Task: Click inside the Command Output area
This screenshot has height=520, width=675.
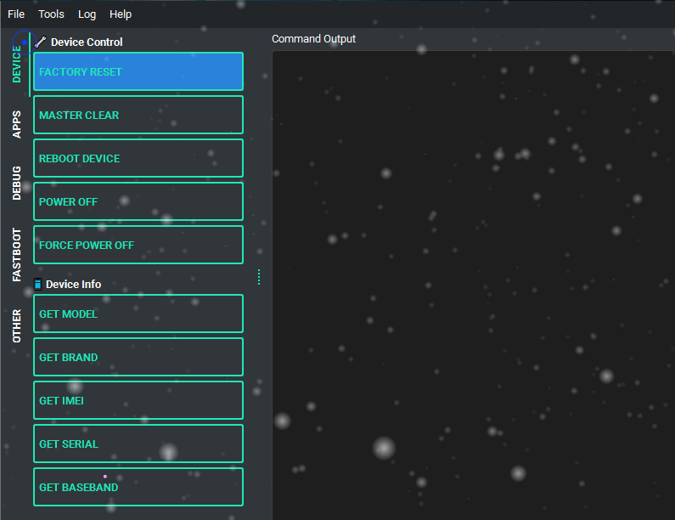Action: click(474, 285)
